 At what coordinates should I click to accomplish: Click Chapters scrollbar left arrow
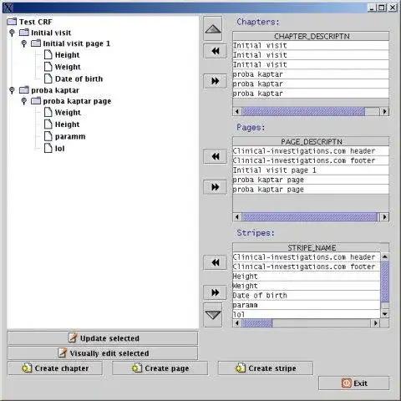[x=237, y=112]
